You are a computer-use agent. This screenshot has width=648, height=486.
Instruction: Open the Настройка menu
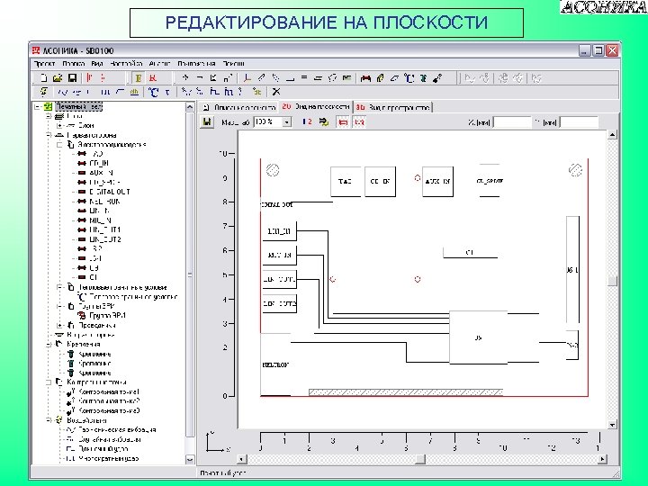tap(126, 64)
